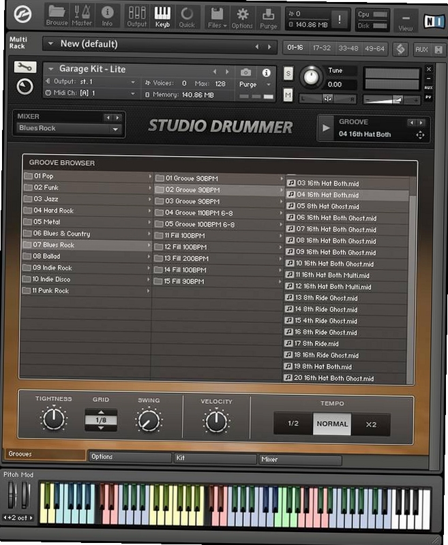
Task: Switch to the Mixer tab
Action: point(300,459)
